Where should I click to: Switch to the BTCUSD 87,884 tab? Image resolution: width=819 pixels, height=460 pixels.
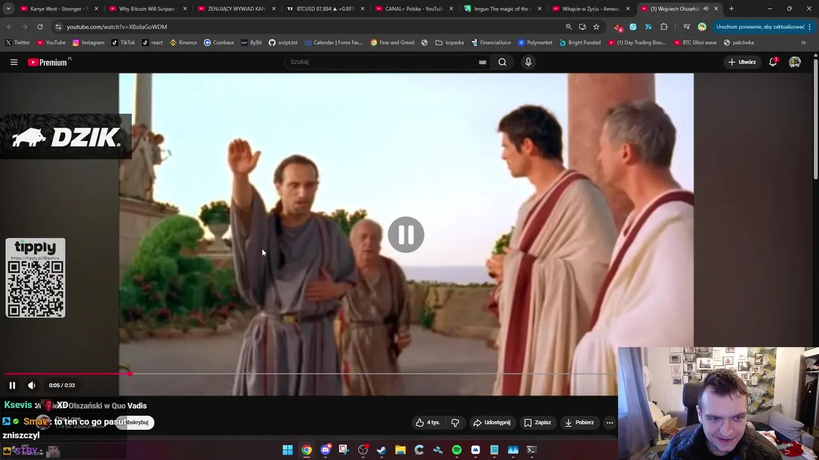click(324, 9)
